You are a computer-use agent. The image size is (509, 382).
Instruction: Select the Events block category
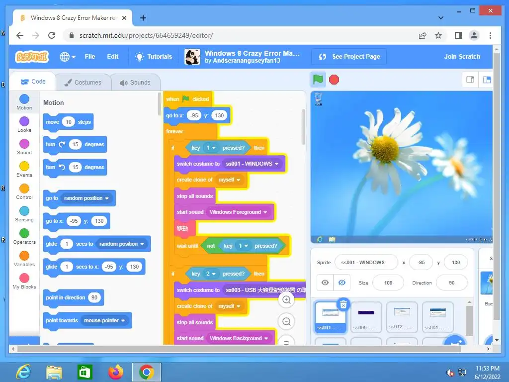tap(24, 170)
